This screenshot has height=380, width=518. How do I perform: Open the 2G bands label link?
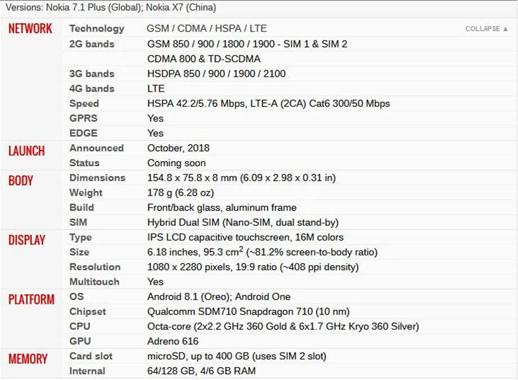(x=92, y=44)
